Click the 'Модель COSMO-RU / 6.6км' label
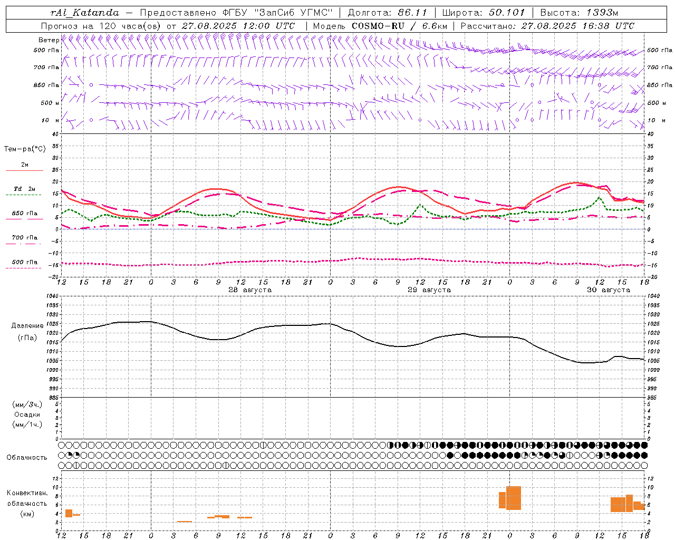This screenshot has width=675, height=540. click(380, 26)
